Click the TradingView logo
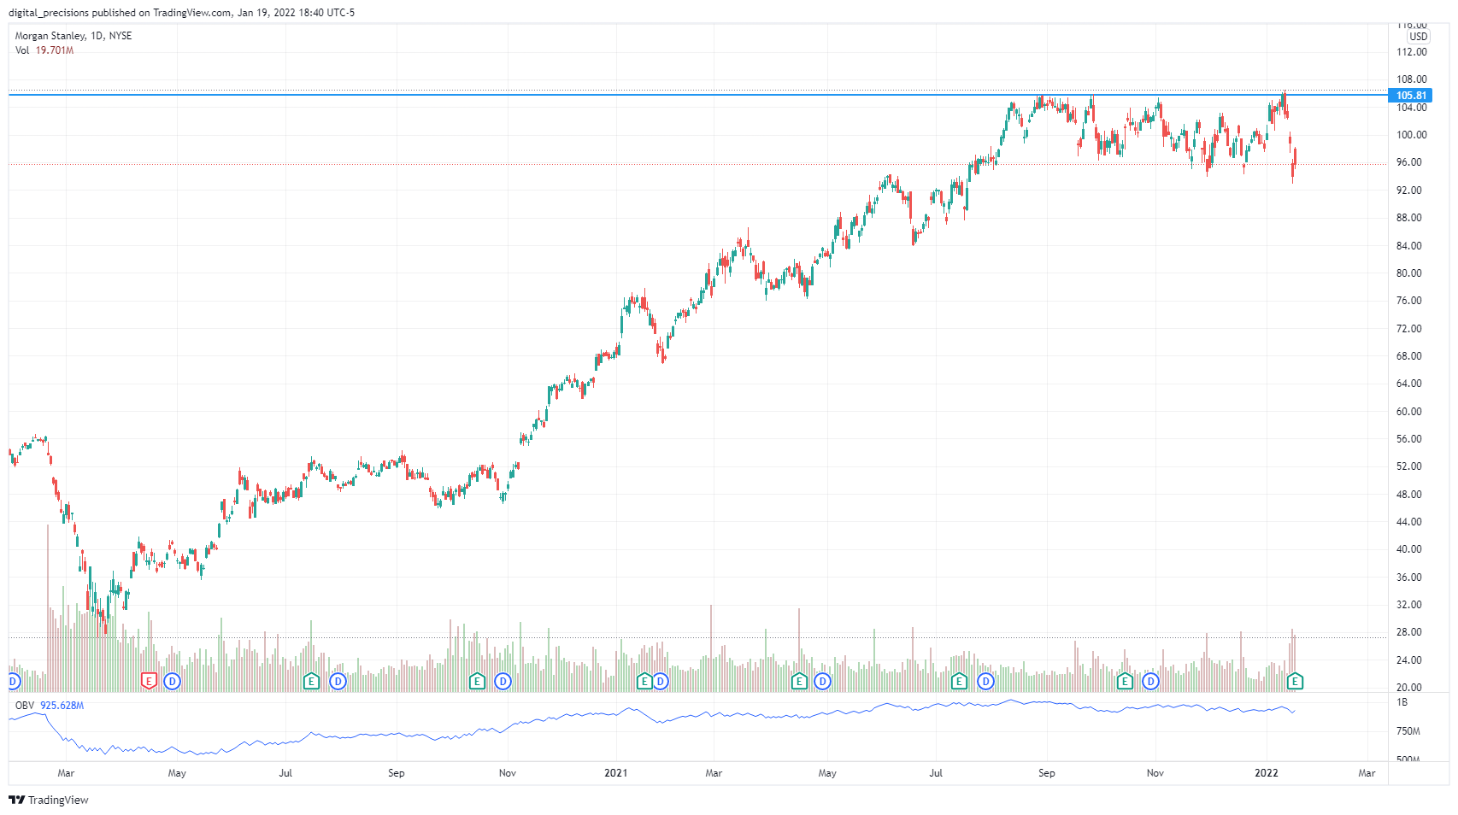The height and width of the screenshot is (815, 1458). 49,800
